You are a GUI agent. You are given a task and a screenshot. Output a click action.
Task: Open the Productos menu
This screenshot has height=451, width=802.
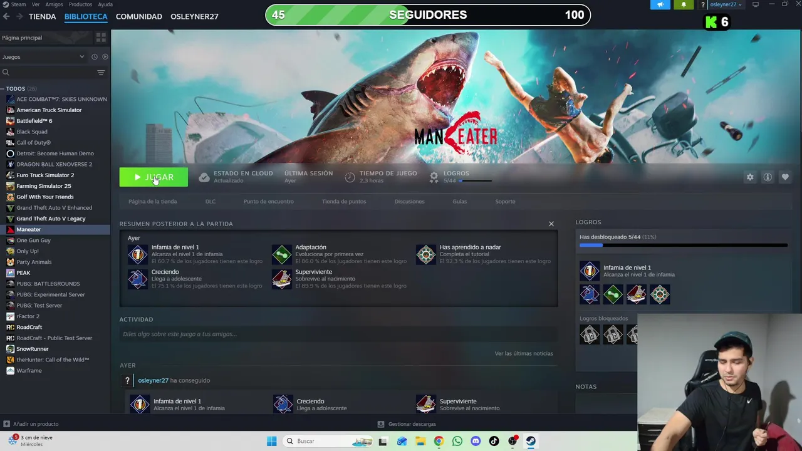(x=80, y=4)
